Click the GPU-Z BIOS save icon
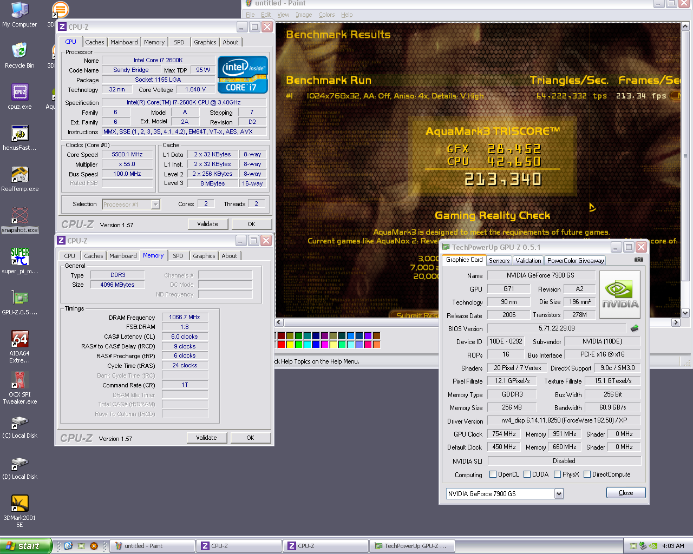693x554 pixels. (x=635, y=328)
